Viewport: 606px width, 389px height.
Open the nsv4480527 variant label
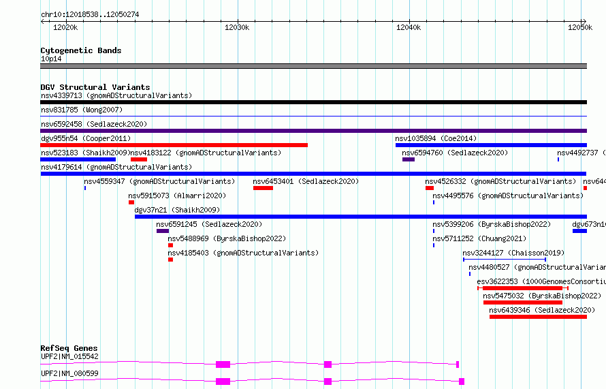[537, 267]
